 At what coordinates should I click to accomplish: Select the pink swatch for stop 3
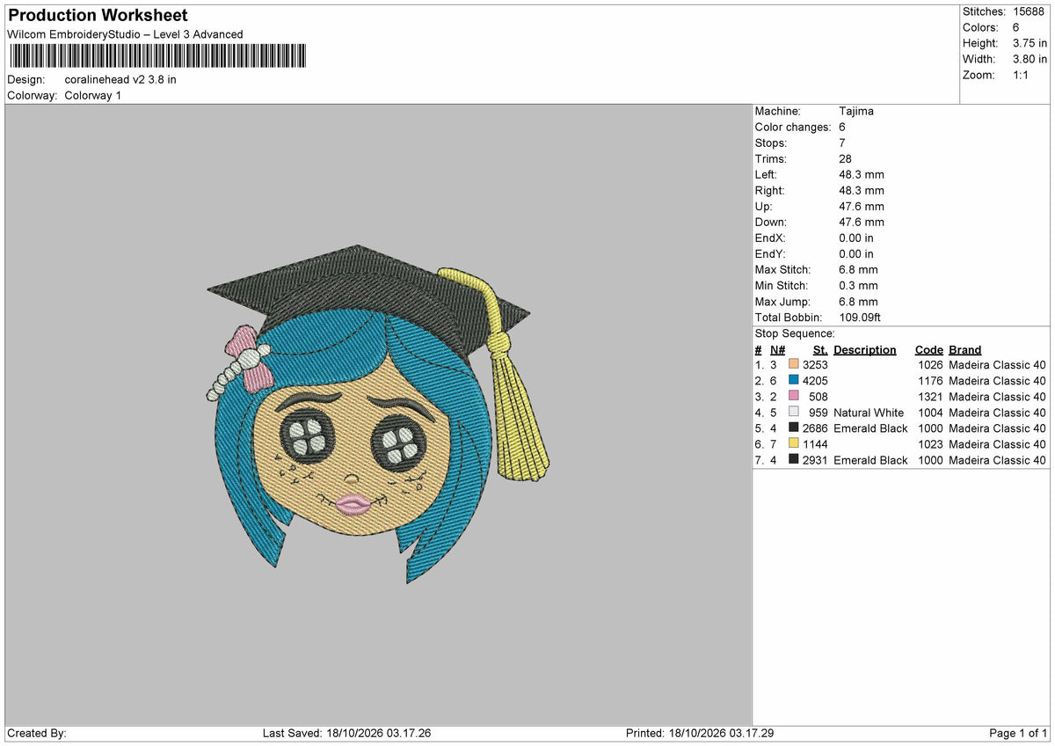click(x=794, y=397)
